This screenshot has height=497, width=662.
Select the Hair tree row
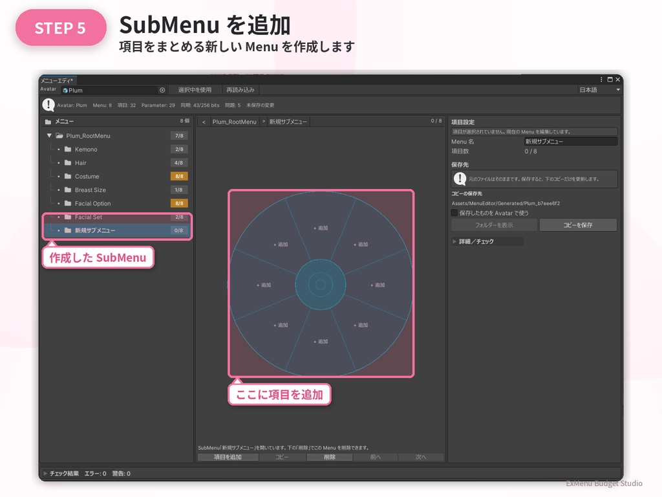(x=117, y=162)
